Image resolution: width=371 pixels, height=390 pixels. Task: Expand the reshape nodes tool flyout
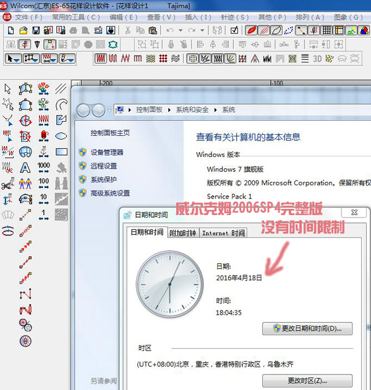(35, 60)
